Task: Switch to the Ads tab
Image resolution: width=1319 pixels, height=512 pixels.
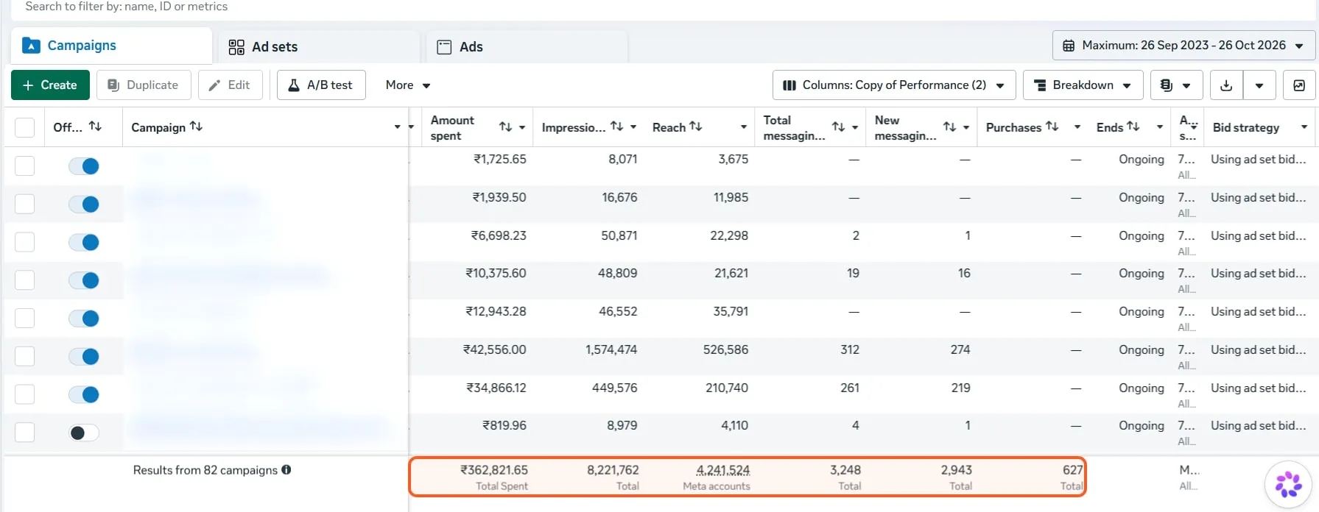Action: coord(527,47)
